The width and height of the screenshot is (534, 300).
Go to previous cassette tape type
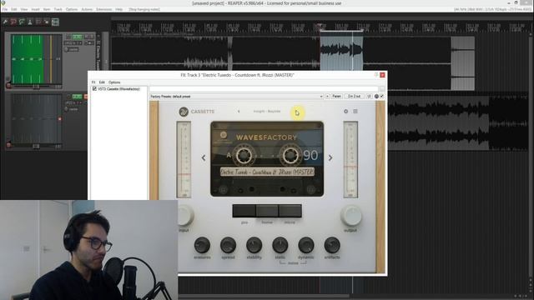pos(204,157)
